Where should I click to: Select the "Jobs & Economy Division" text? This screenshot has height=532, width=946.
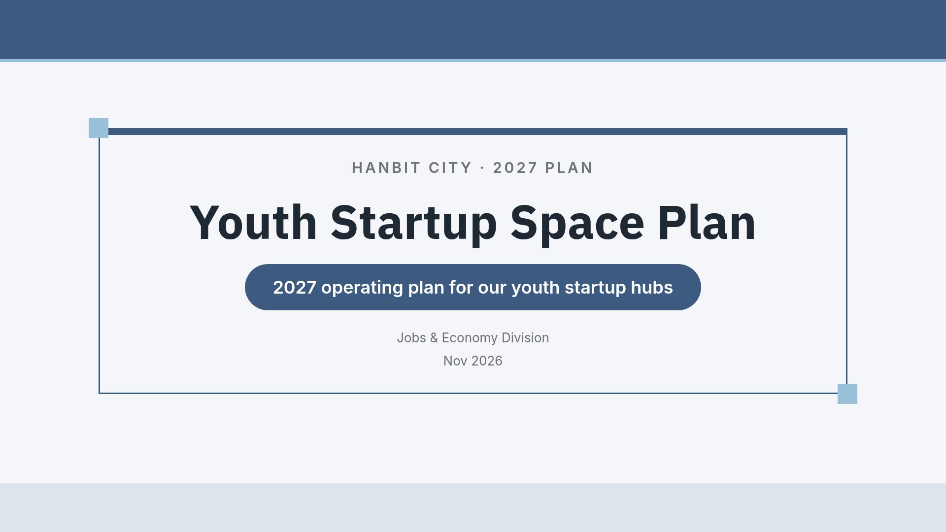click(473, 338)
